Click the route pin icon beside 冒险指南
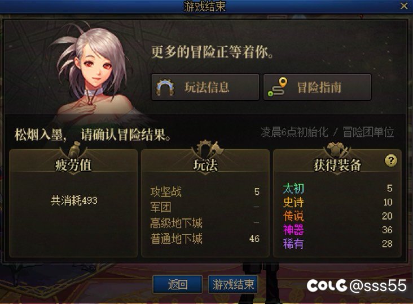 [278, 87]
